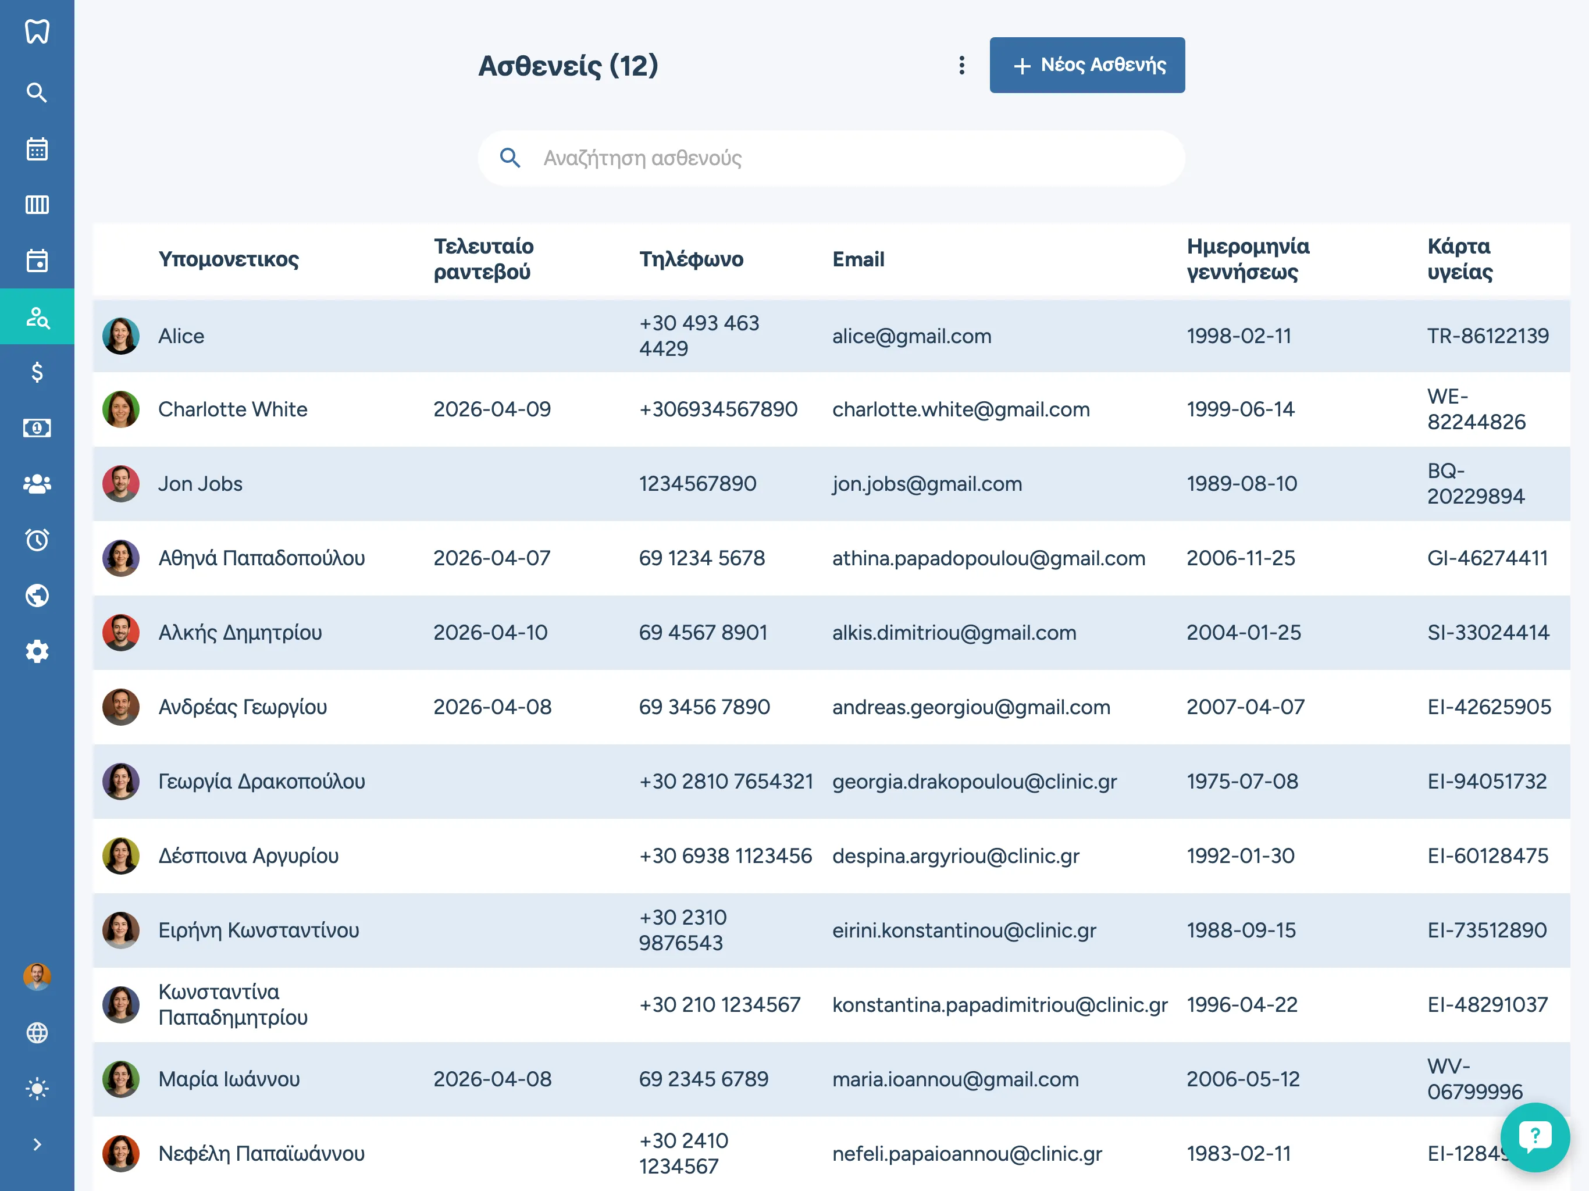Screen dimensions: 1589x1191
Task: Sort by Ημερομηνία γεννήσεως column header
Action: click(x=1247, y=259)
